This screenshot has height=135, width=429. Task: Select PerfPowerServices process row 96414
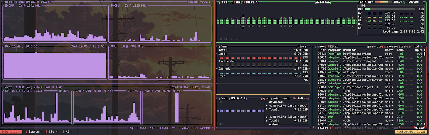point(370,54)
